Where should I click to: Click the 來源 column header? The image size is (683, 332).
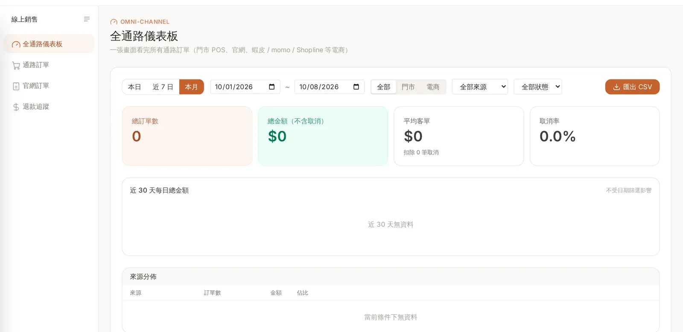pyautogui.click(x=136, y=293)
